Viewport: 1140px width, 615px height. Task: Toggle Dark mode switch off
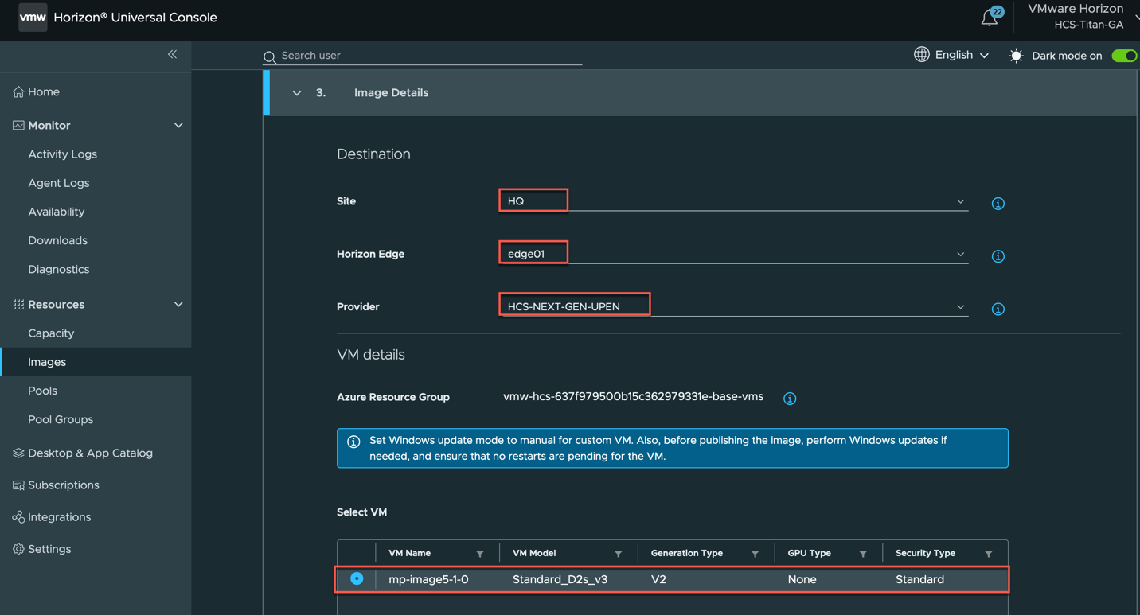click(1125, 56)
